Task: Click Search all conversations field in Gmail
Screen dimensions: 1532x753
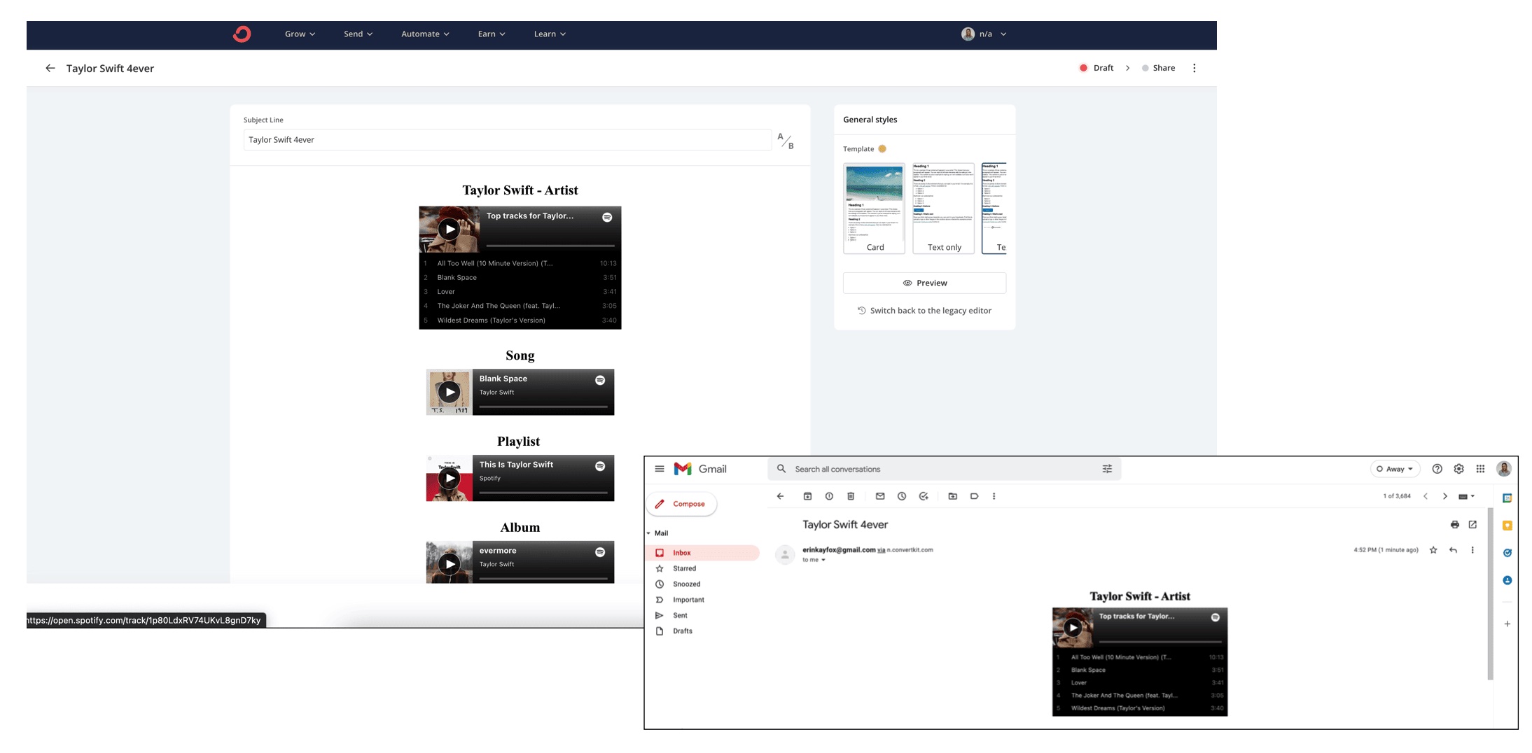Action: 944,469
